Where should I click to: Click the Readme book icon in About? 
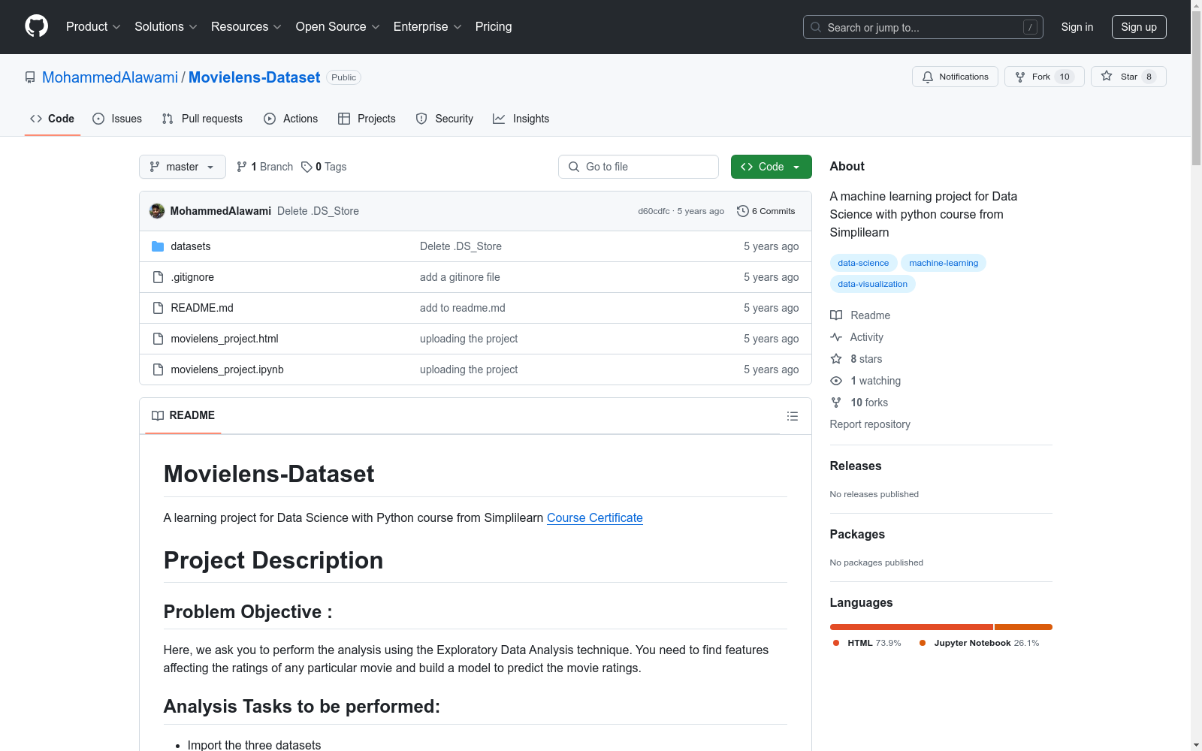(836, 315)
